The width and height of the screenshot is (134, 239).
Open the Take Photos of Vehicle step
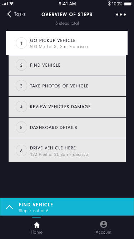(67, 86)
